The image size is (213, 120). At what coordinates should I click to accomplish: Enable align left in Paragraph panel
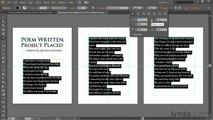pyautogui.click(x=133, y=14)
